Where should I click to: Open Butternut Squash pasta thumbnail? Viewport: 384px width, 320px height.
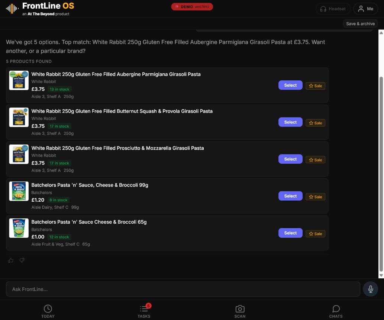pos(19,117)
